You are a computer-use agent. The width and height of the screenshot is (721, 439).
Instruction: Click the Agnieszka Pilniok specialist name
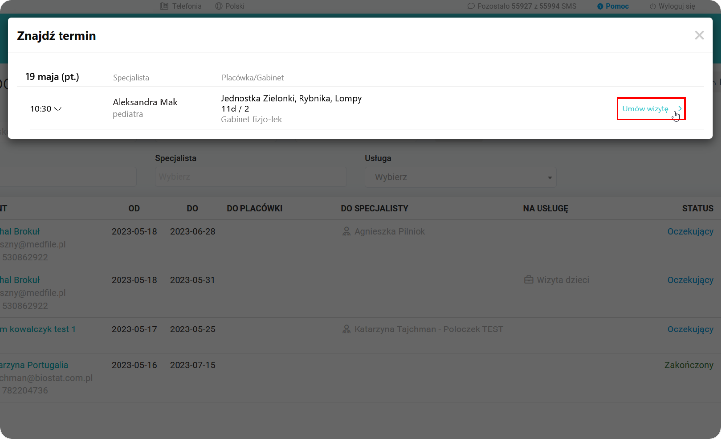pos(390,231)
